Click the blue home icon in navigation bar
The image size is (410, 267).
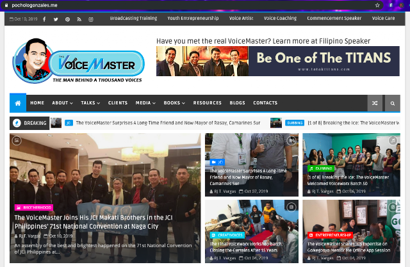pos(18,103)
